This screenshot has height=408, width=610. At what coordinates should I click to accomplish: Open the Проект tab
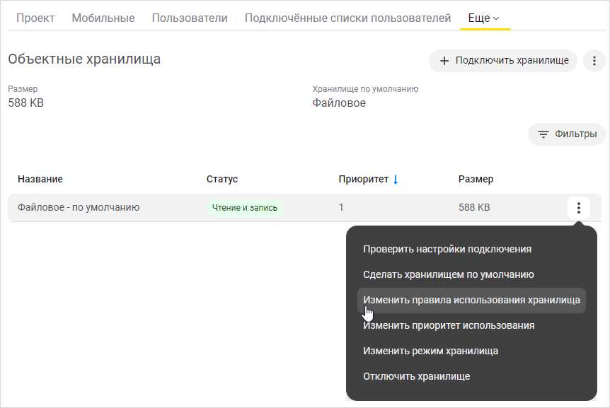coord(35,18)
